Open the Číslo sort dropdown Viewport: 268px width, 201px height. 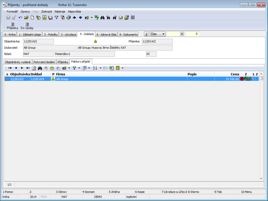(x=164, y=34)
